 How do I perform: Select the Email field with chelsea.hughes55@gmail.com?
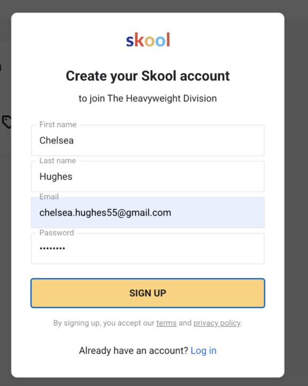[148, 212]
